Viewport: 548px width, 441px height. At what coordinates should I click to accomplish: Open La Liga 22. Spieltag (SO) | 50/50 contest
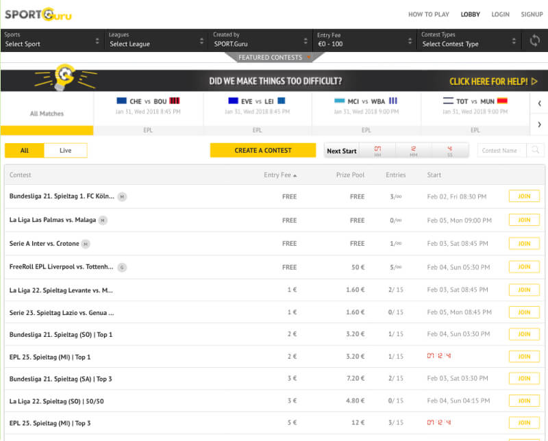57,401
